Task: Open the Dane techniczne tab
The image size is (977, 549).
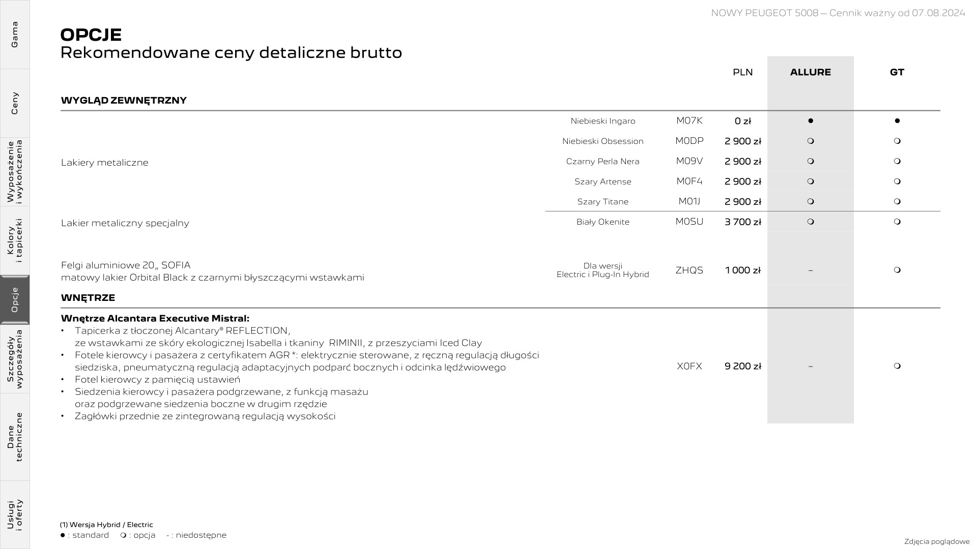Action: 15,437
